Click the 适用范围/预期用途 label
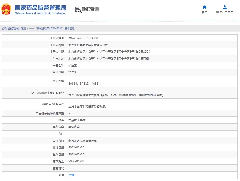Image resolution: width=240 pixels, height=181 pixels. [x=52, y=104]
